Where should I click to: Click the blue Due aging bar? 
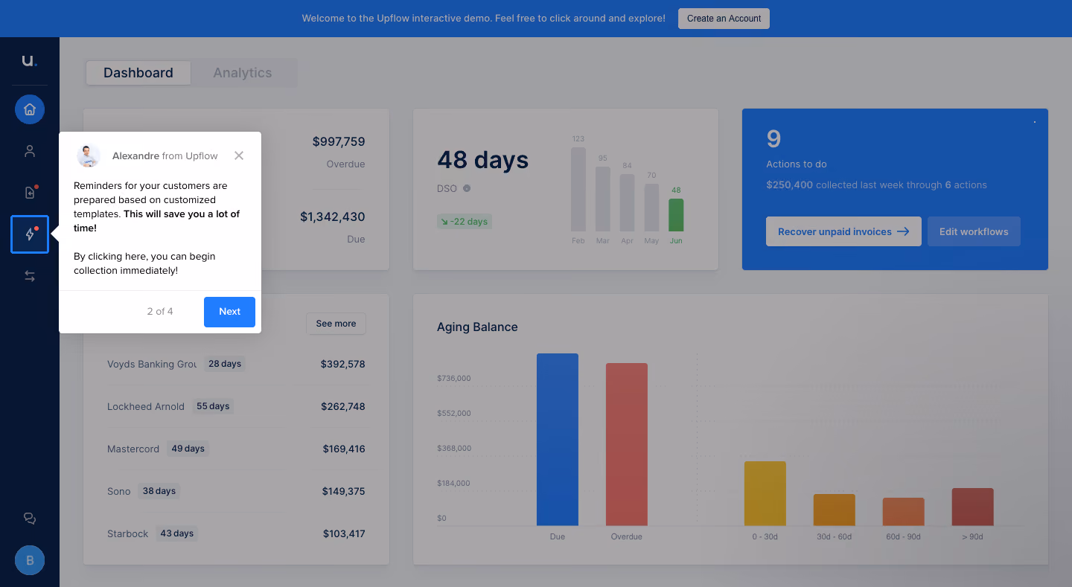point(558,440)
